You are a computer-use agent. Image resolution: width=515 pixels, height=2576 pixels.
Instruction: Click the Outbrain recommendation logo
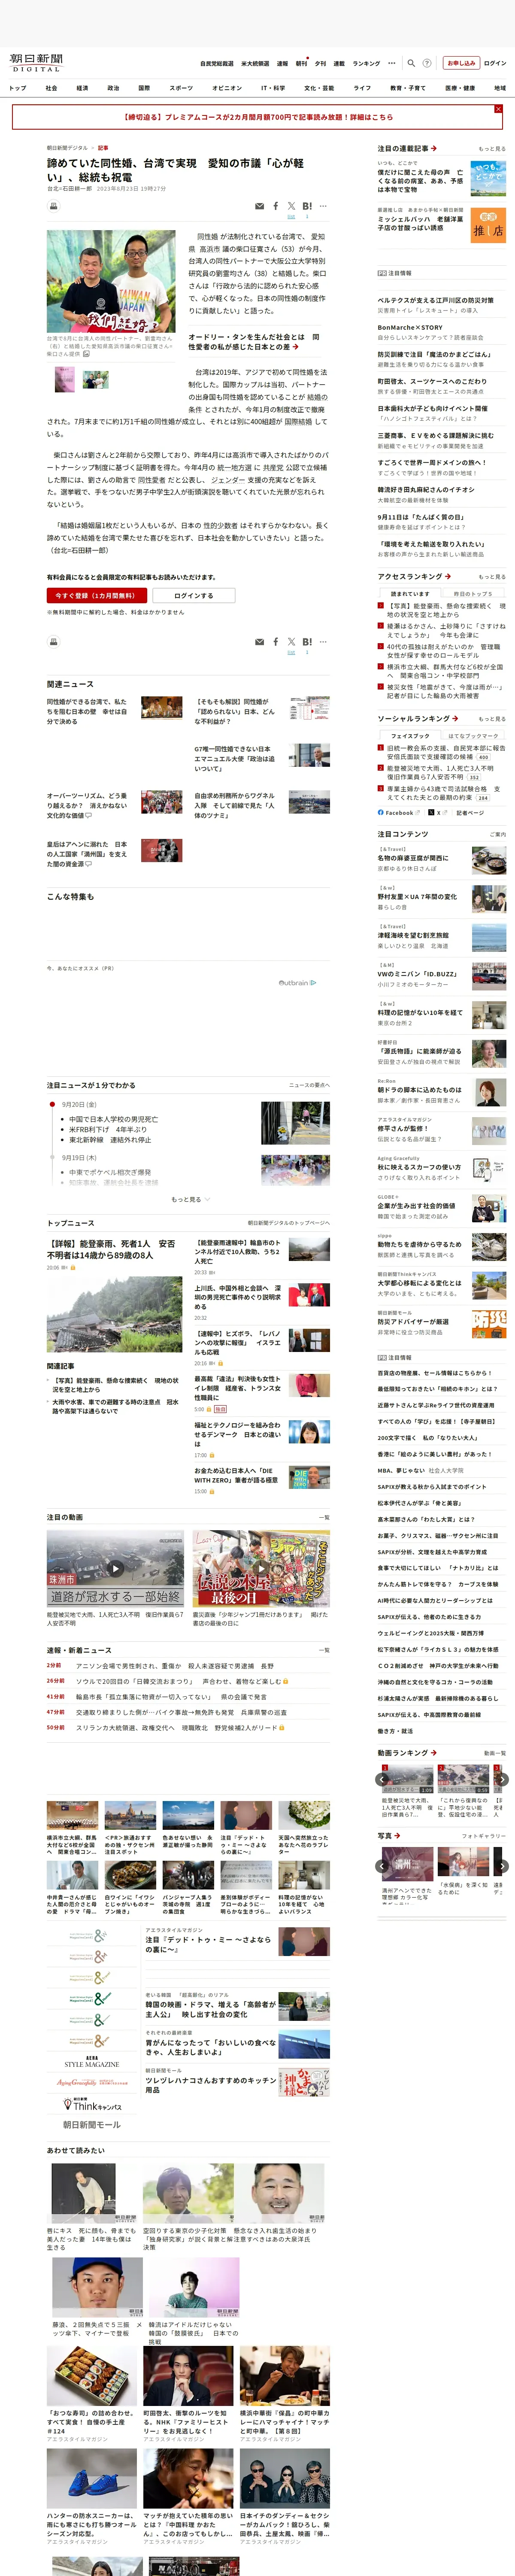(x=297, y=983)
